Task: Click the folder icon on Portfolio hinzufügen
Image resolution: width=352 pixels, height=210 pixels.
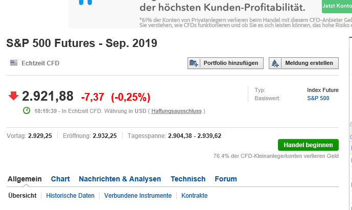Action: pyautogui.click(x=194, y=63)
